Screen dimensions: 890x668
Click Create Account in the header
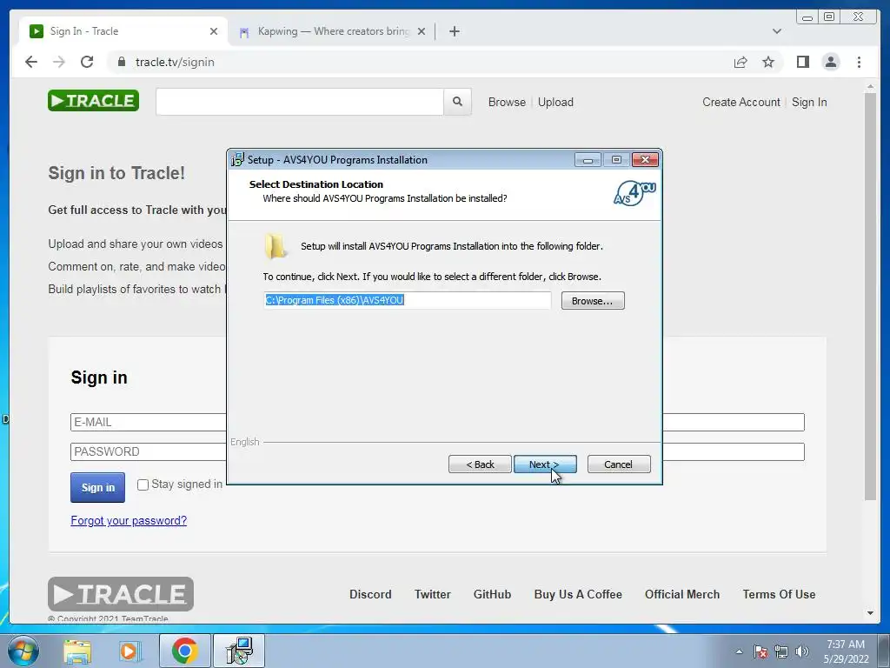click(741, 103)
